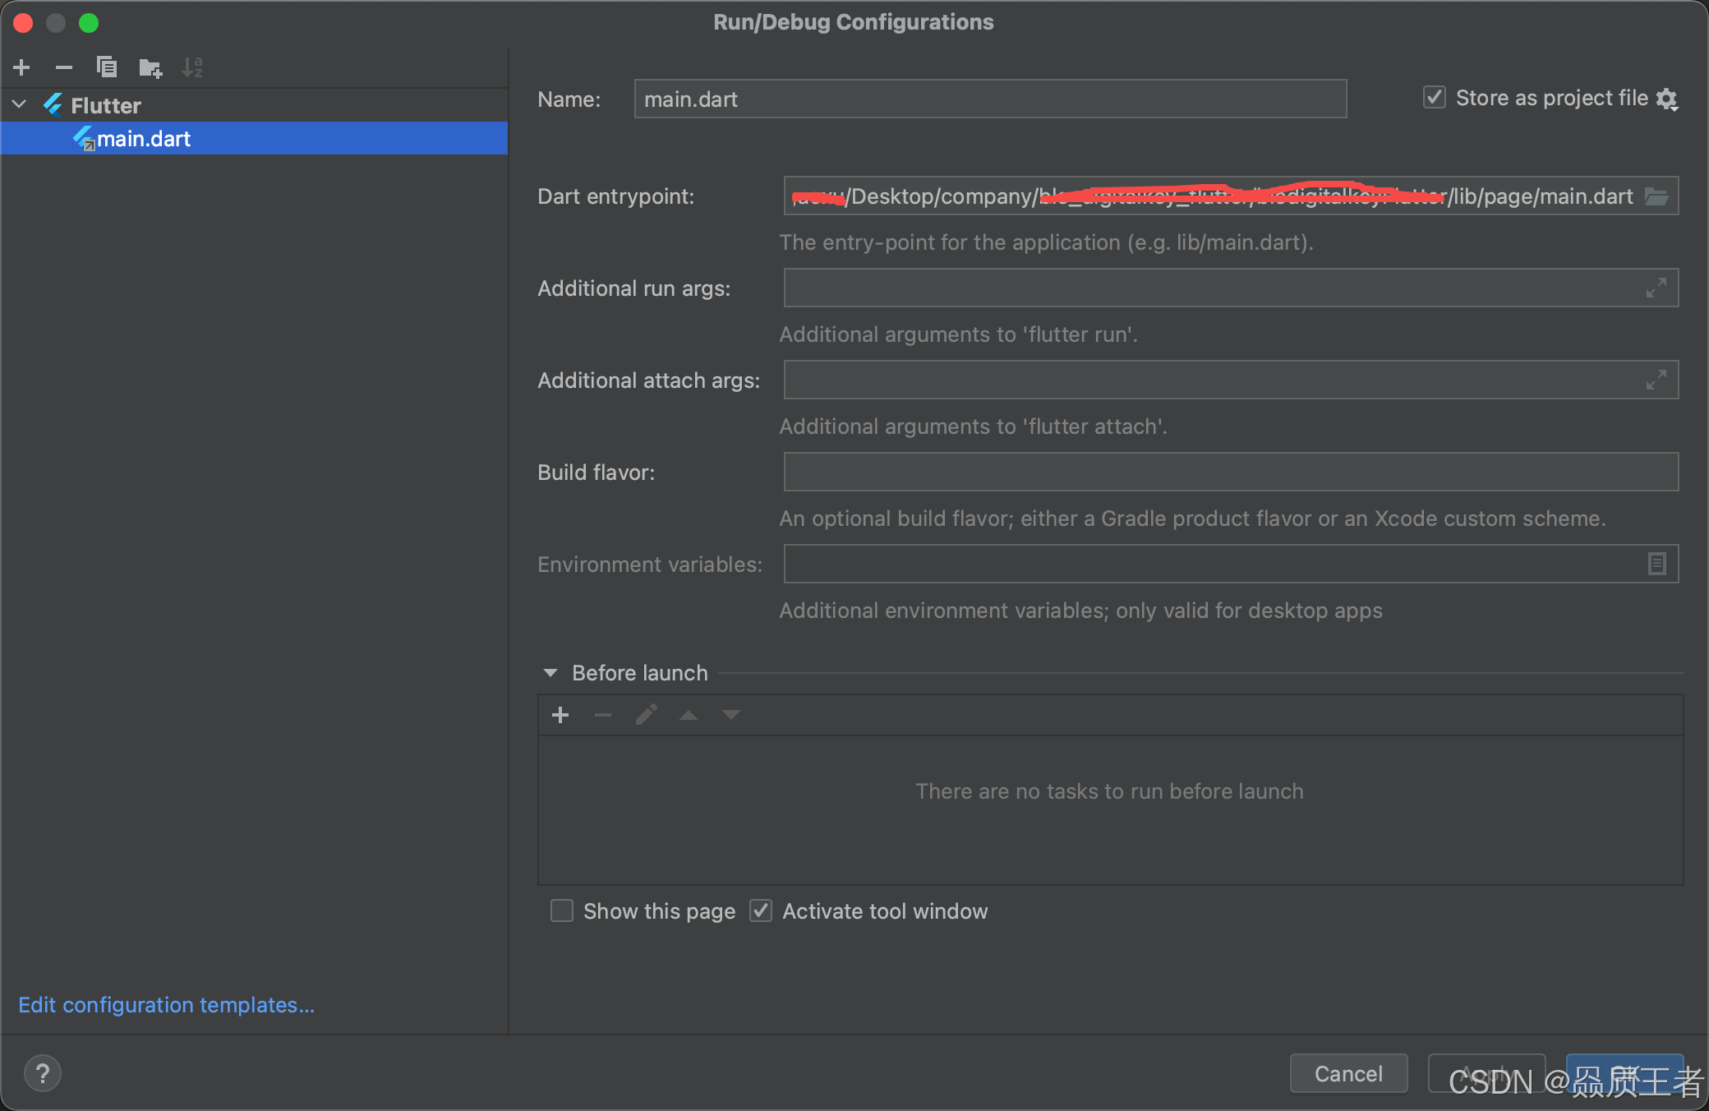Move the before launch task down
Image resolution: width=1709 pixels, height=1111 pixels.
coord(731,715)
